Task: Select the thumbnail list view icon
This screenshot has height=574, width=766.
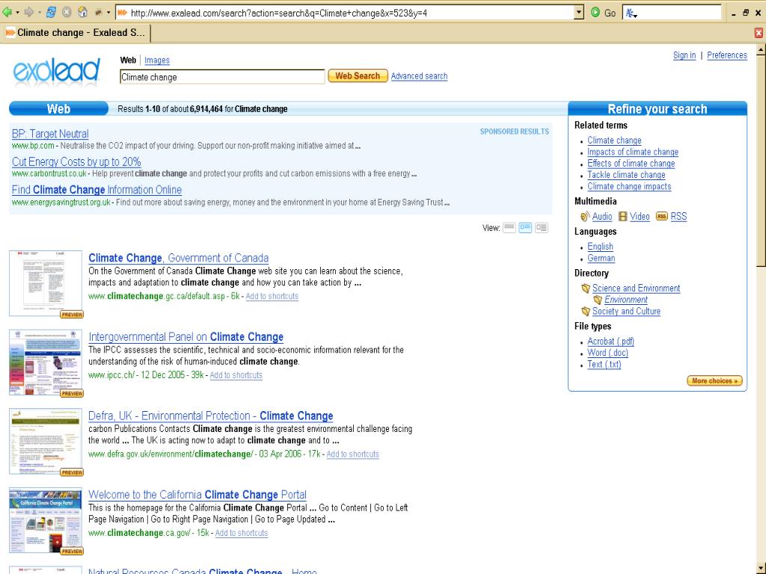Action: click(x=525, y=227)
